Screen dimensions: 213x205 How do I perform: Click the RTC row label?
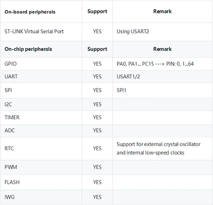[9, 148]
